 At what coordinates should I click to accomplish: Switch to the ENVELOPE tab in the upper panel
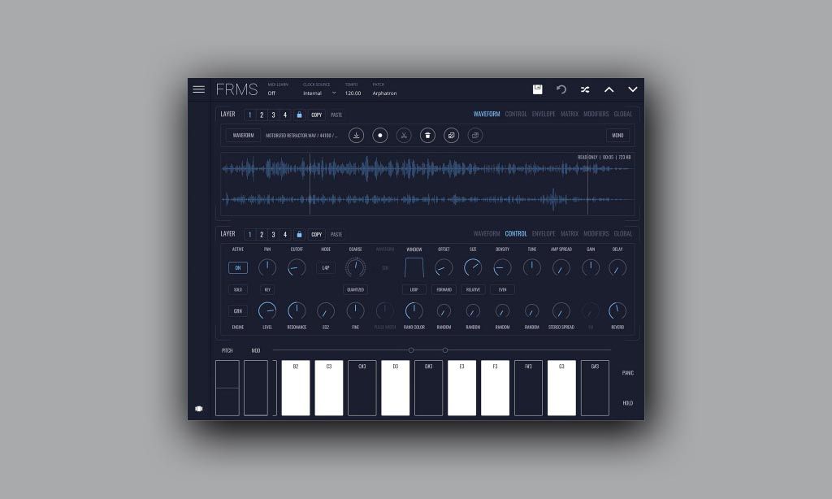(544, 115)
